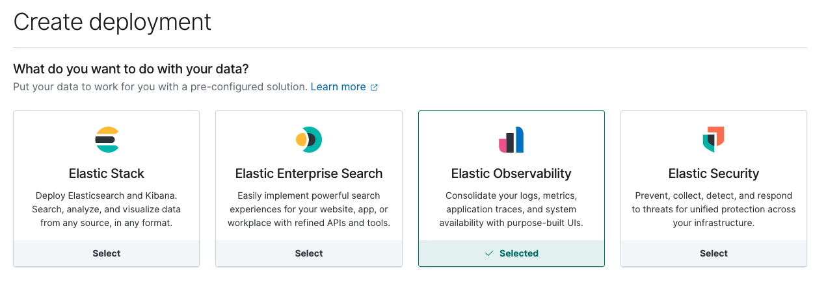Select the Elastic Enterprise Search solution

[x=309, y=253]
